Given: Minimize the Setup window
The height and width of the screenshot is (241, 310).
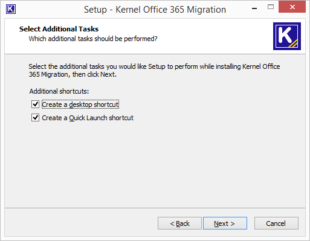Looking at the screenshot, I should 254,8.
